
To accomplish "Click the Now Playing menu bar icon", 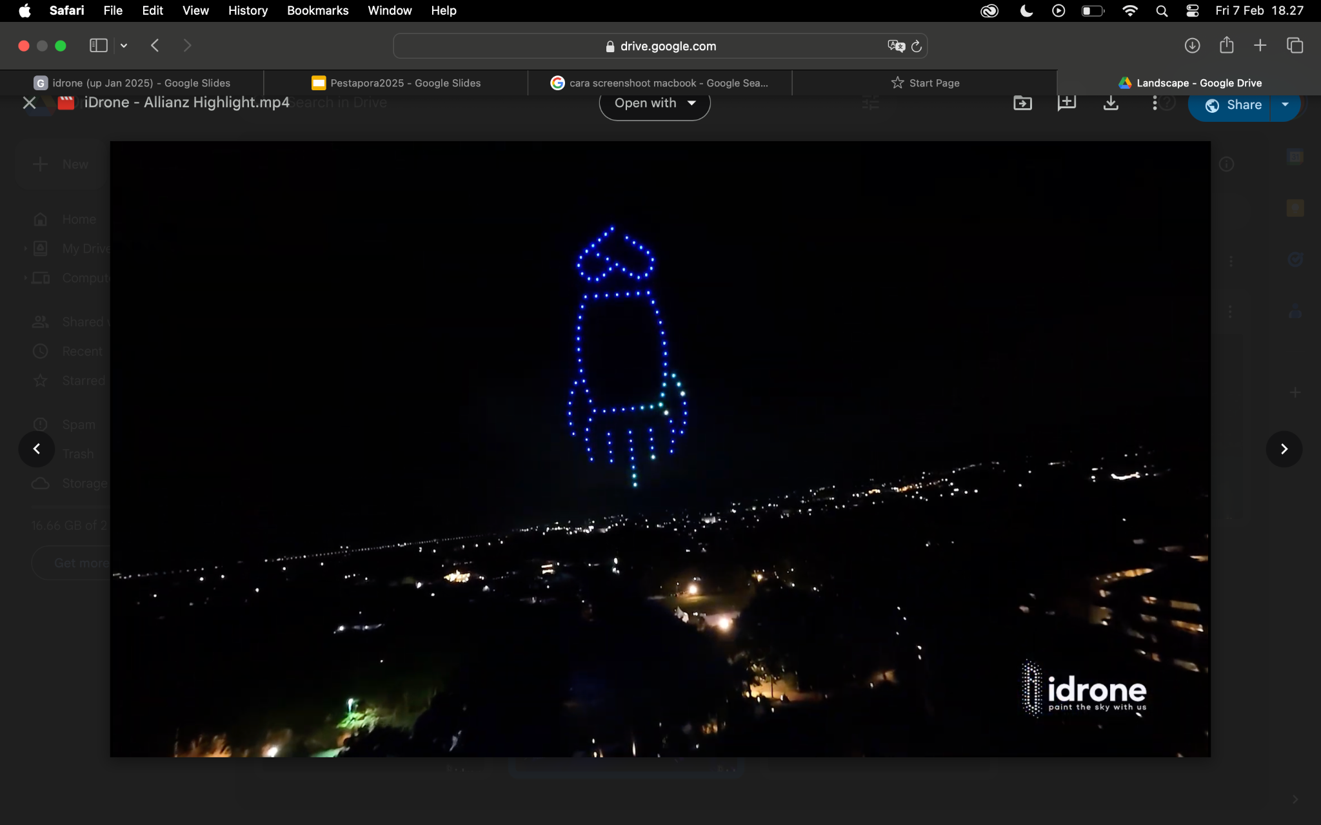I will point(1058,11).
